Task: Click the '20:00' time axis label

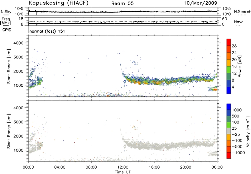Action: (x=186, y=167)
